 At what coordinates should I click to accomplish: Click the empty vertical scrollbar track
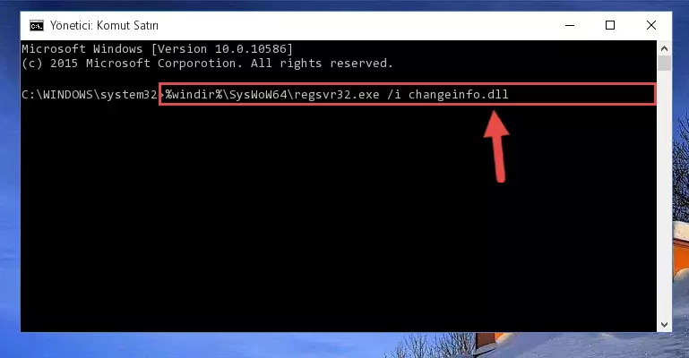(x=664, y=194)
